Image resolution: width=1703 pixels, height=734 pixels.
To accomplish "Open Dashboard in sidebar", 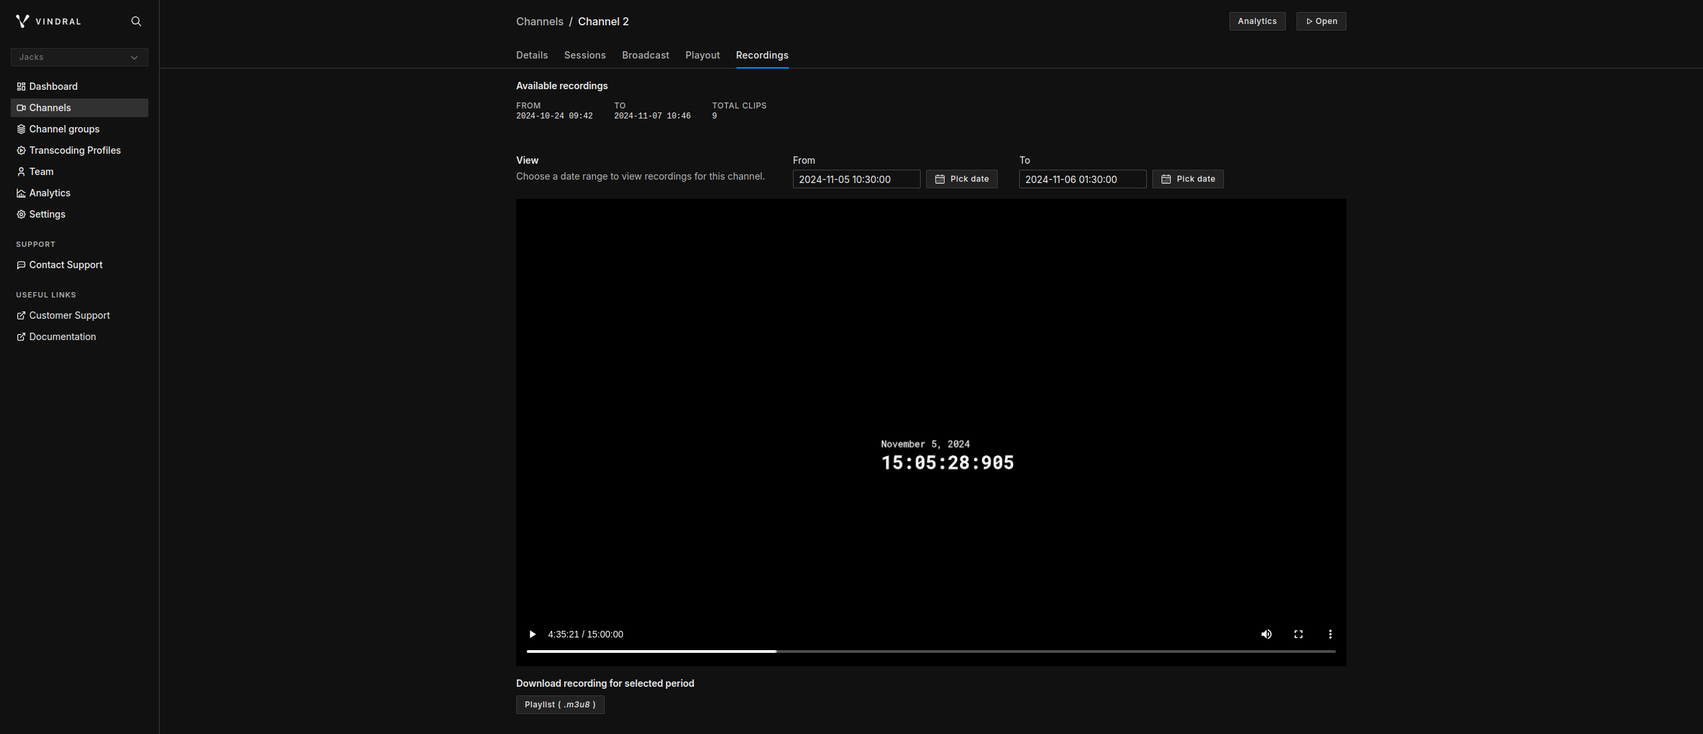I will pos(79,87).
